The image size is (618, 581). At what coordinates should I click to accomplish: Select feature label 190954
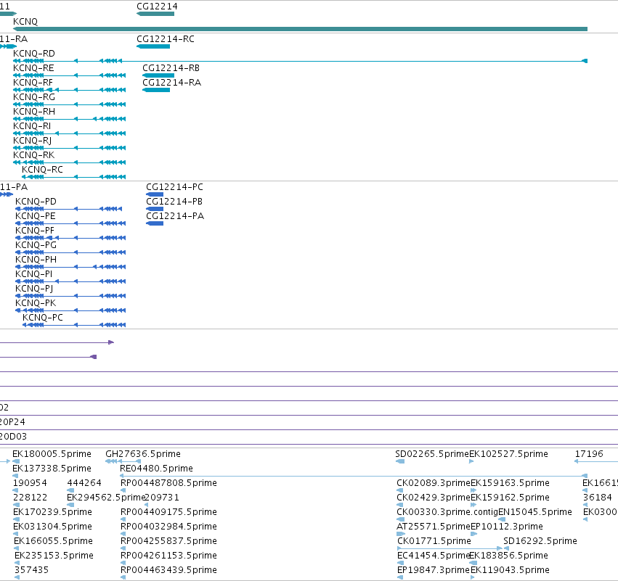[30, 483]
